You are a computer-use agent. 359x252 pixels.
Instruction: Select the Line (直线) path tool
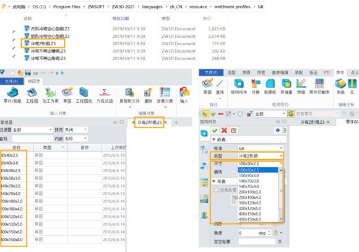click(220, 87)
